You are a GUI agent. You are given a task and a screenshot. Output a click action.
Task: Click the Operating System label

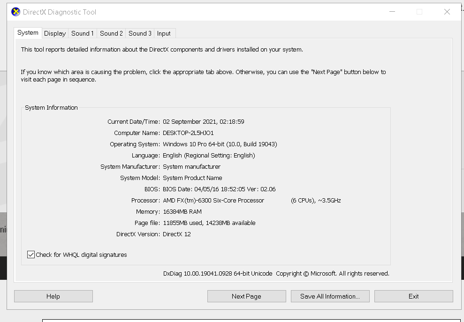click(135, 144)
